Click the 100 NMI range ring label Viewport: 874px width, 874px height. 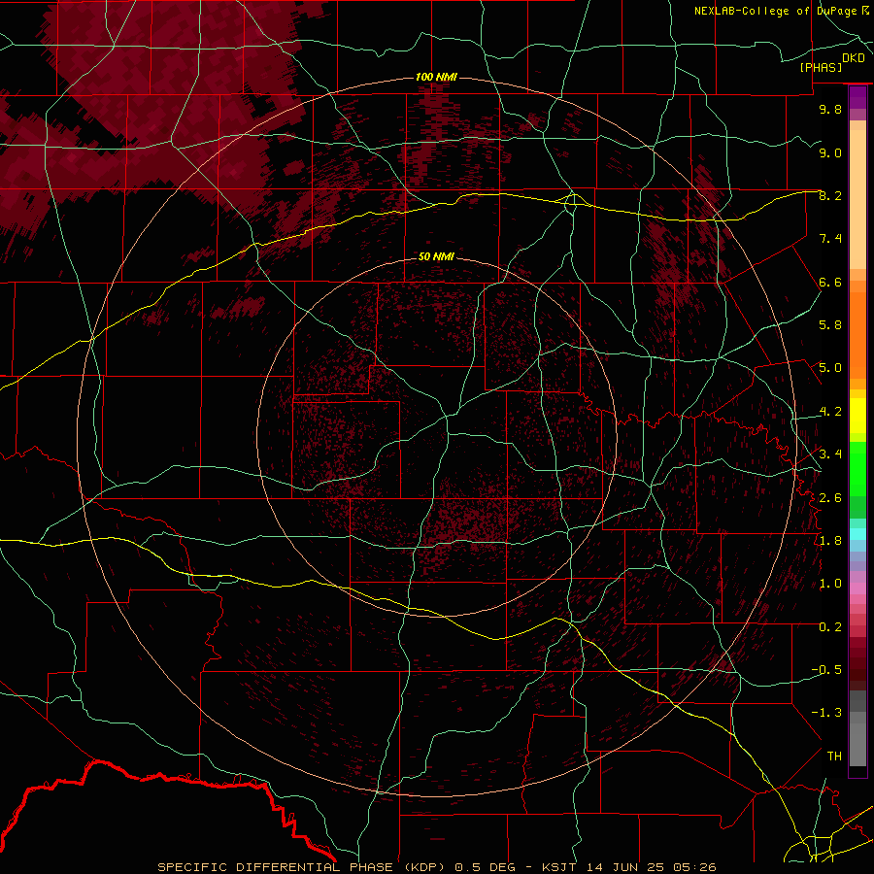click(436, 77)
